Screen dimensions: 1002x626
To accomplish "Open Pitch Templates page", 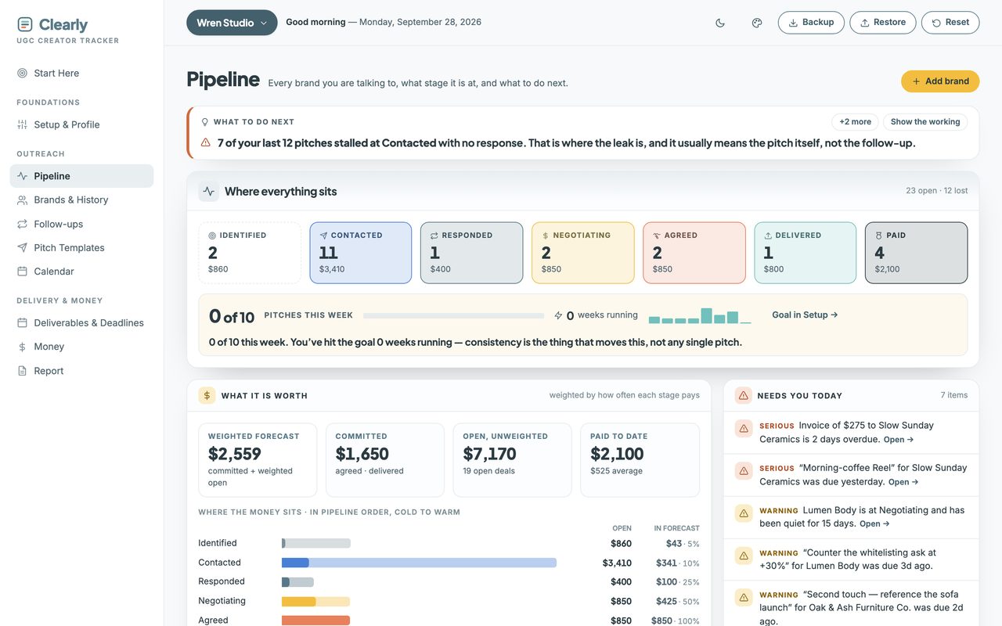I will tap(81, 247).
